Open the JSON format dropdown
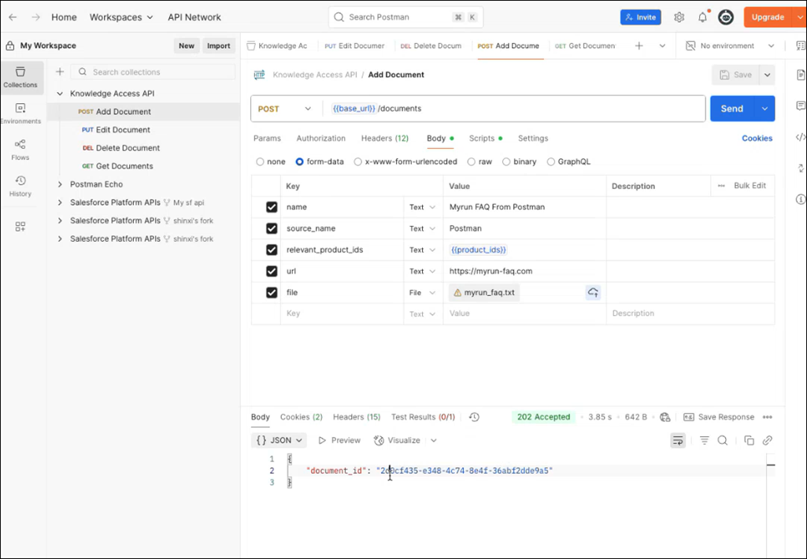Image resolution: width=807 pixels, height=559 pixels. pos(279,440)
